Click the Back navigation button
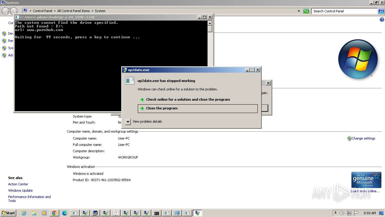 pyautogui.click(x=5, y=11)
